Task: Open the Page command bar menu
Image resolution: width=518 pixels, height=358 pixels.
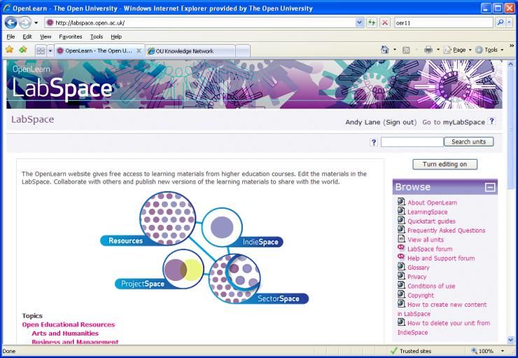Action: 458,50
